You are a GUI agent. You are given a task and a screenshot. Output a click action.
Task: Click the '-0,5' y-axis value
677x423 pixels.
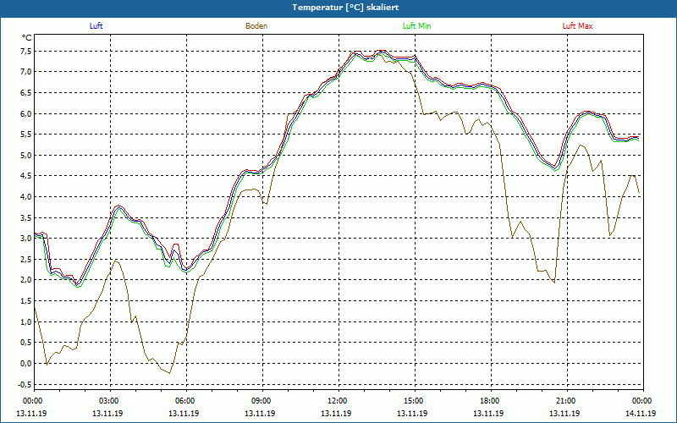pos(25,384)
